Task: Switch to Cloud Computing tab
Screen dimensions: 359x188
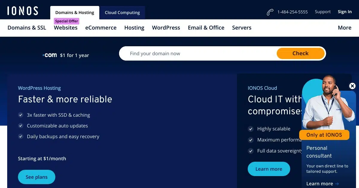Action: 122,13
